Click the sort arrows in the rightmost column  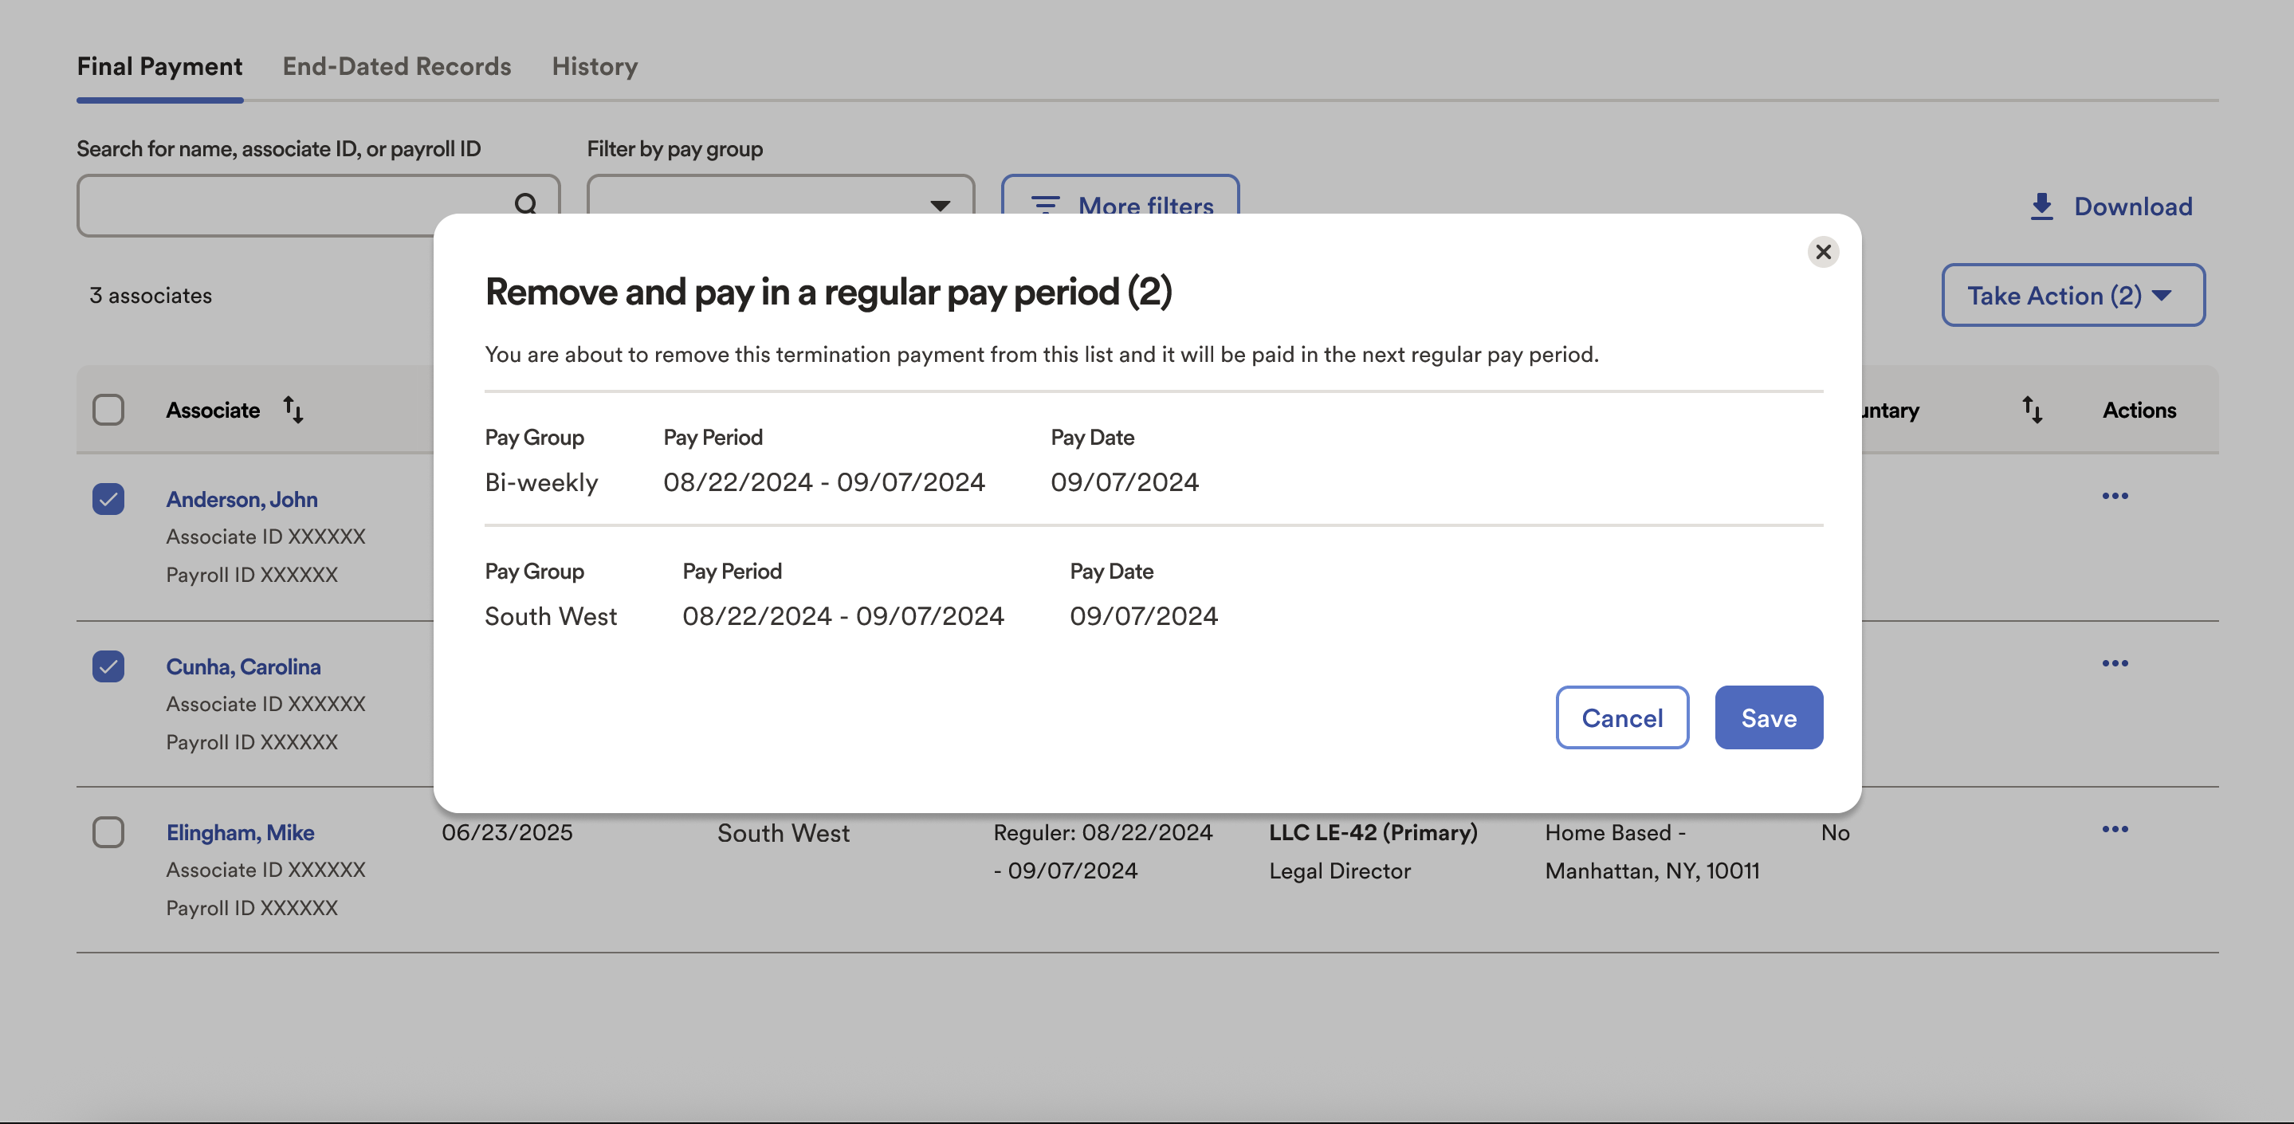coord(2033,410)
